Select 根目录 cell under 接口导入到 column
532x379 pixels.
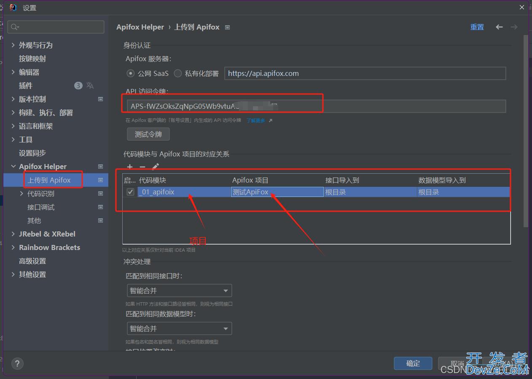[370, 192]
